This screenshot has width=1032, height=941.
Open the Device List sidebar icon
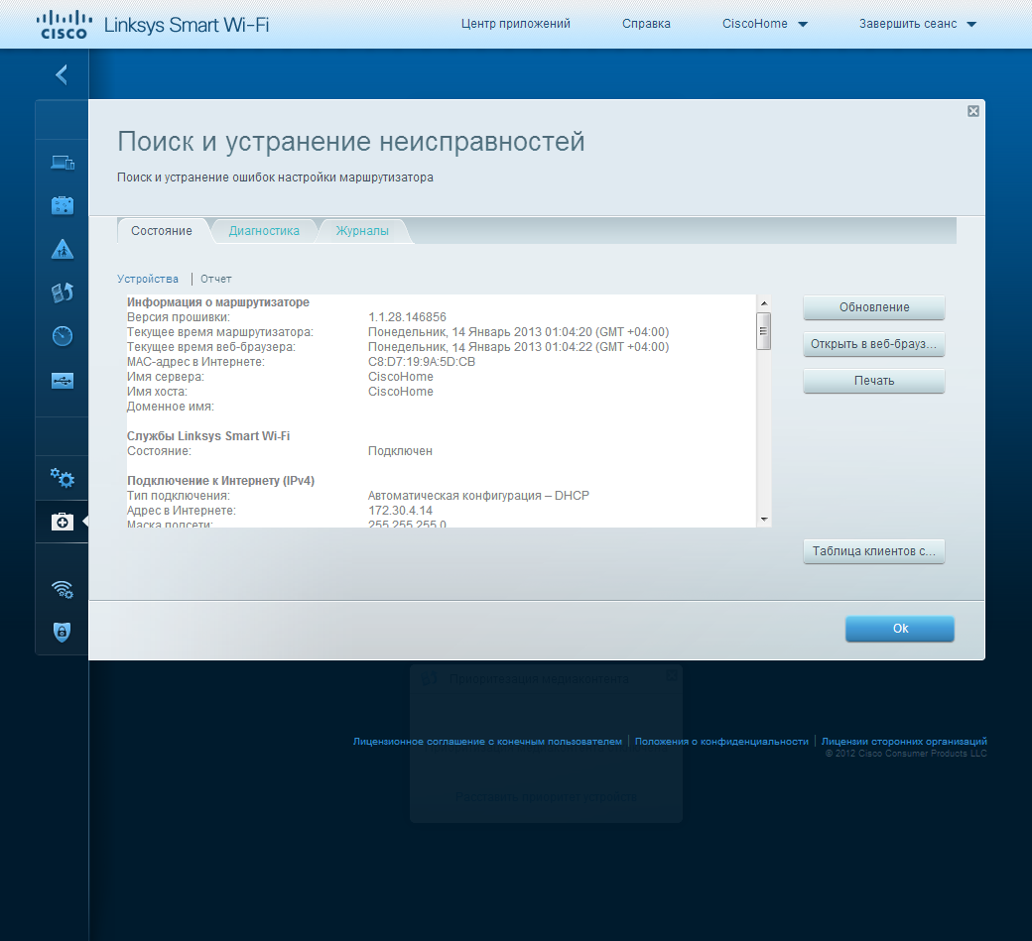click(x=63, y=163)
